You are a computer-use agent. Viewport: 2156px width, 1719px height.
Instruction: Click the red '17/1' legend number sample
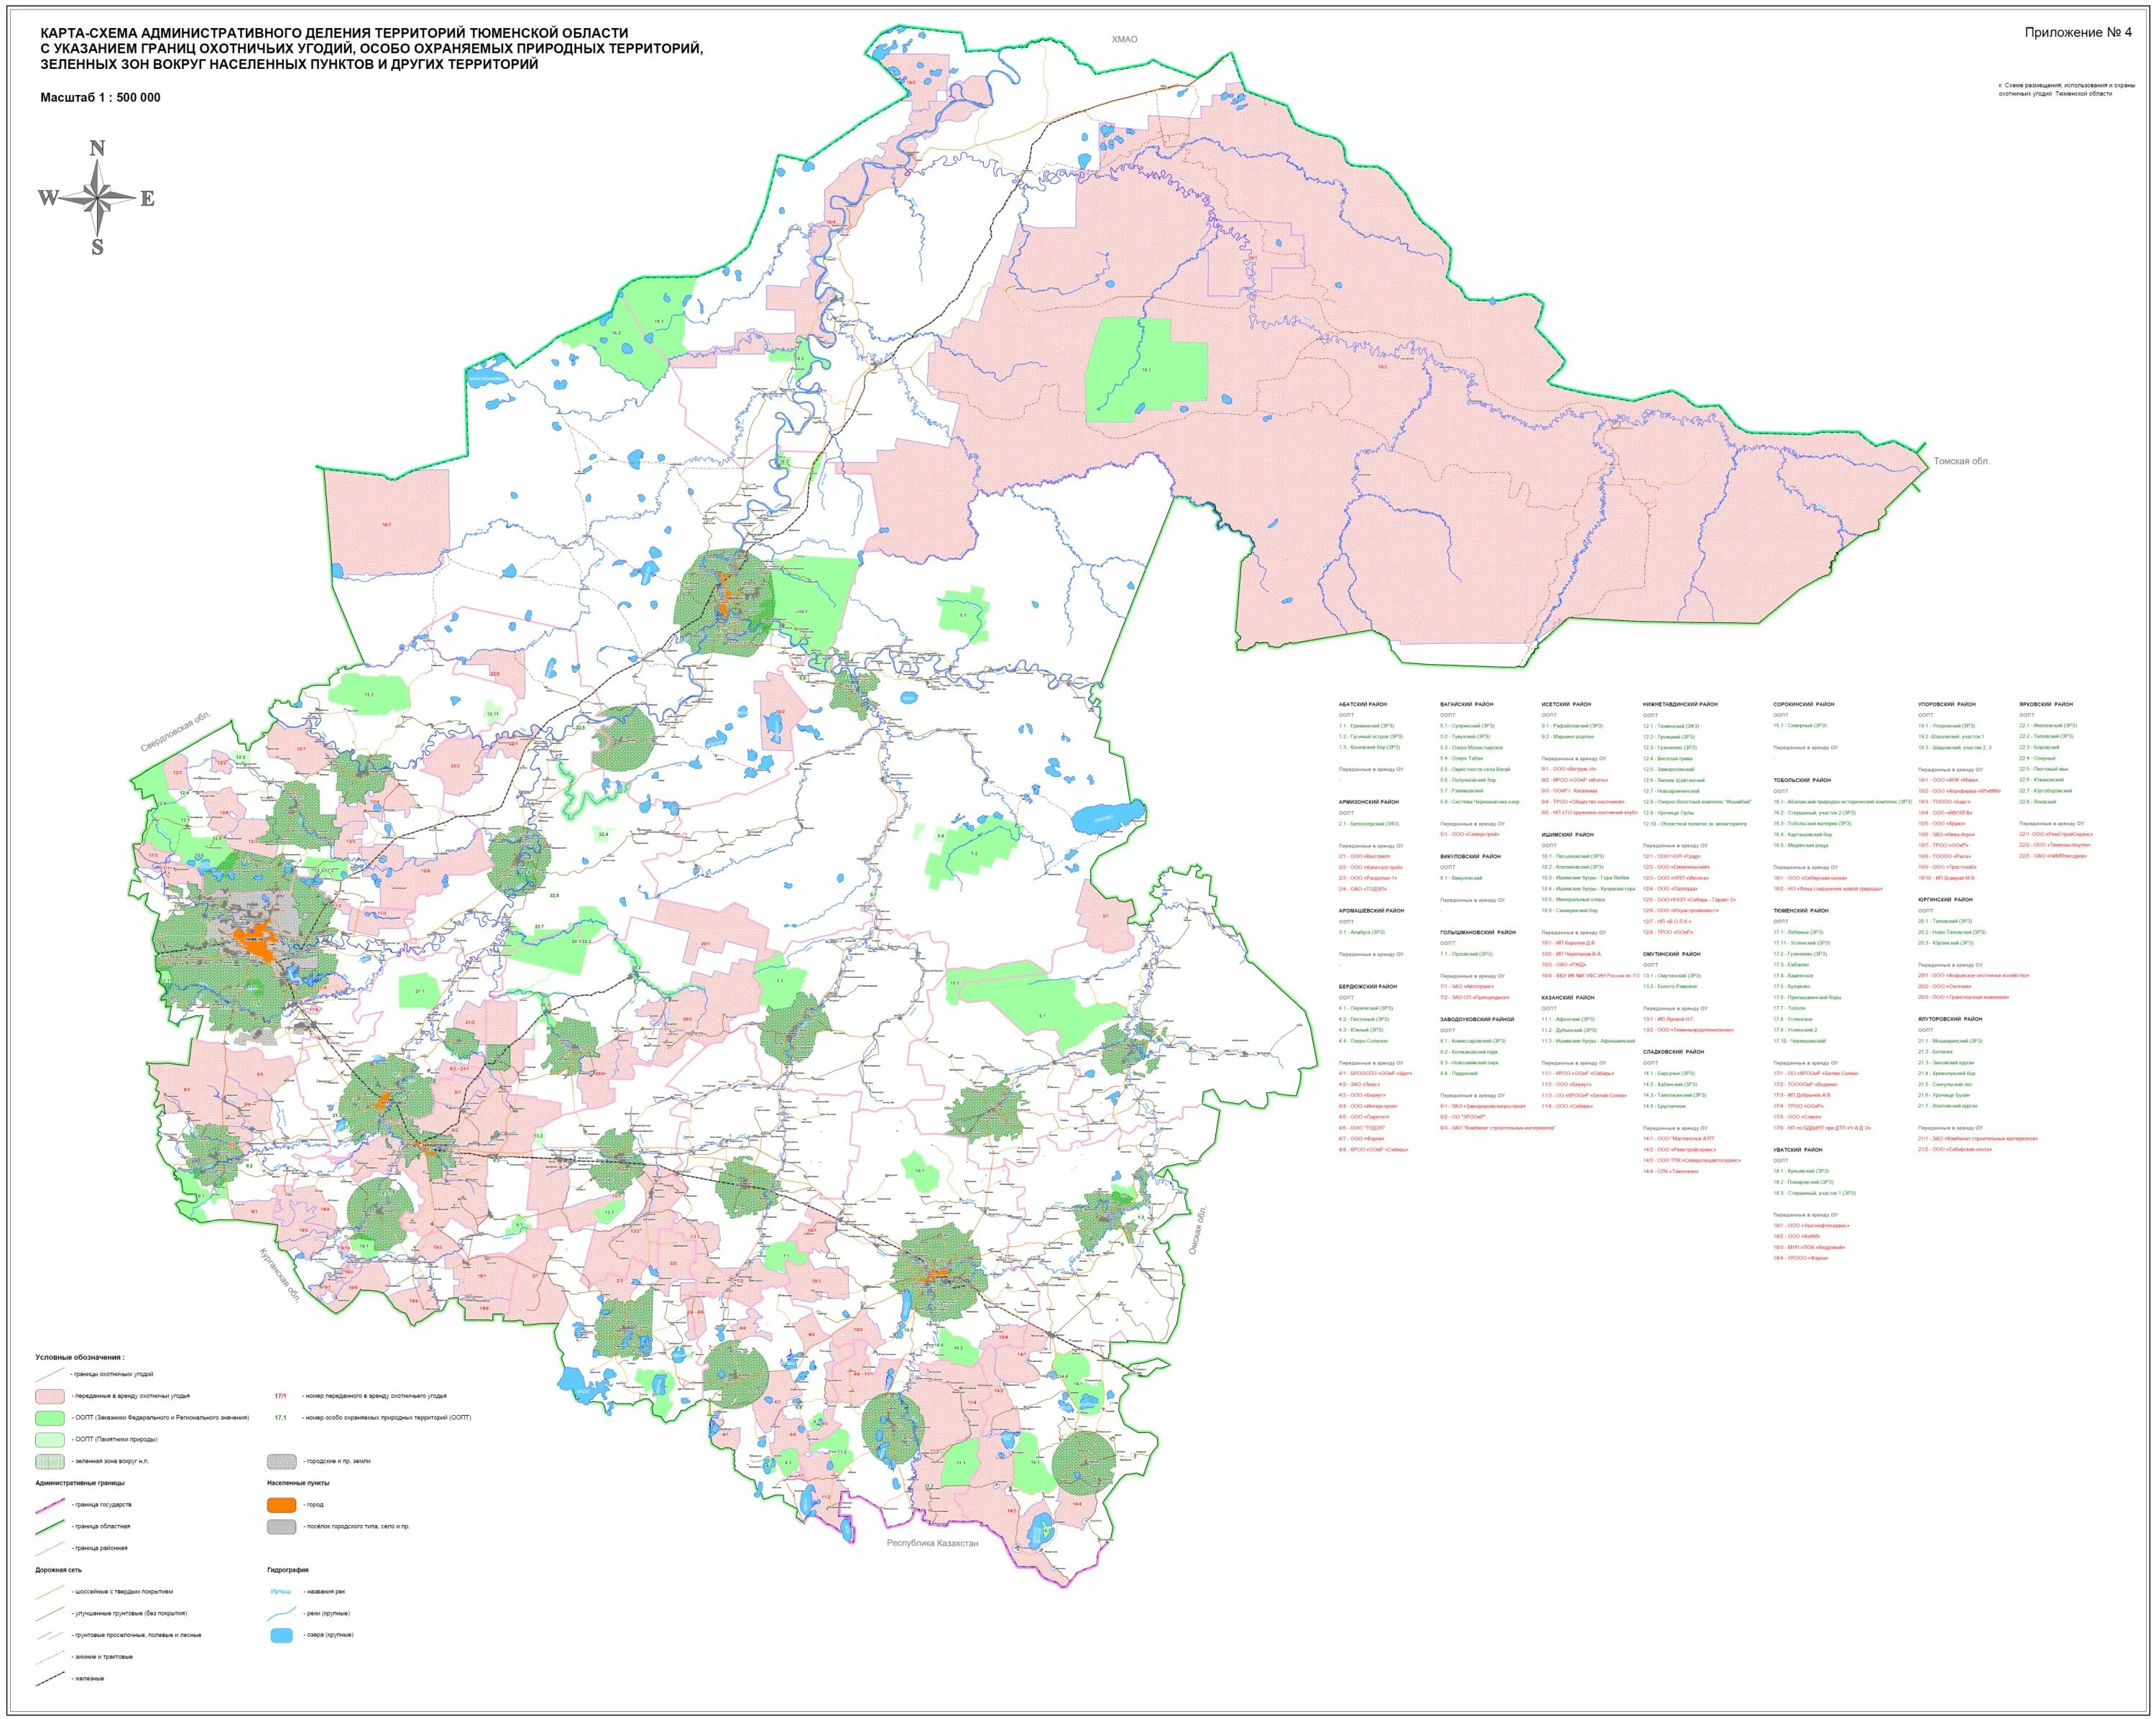tap(281, 1395)
